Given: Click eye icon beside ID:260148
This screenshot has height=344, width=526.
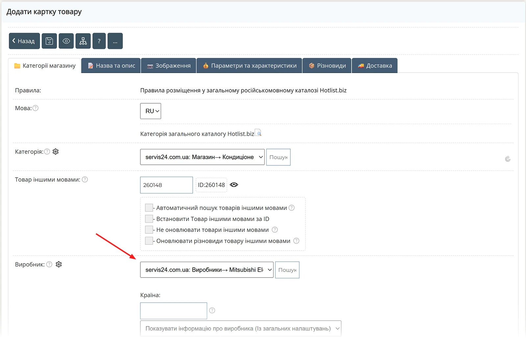Looking at the screenshot, I should (x=234, y=185).
